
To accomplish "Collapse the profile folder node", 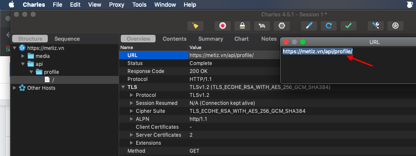I will coord(31,72).
